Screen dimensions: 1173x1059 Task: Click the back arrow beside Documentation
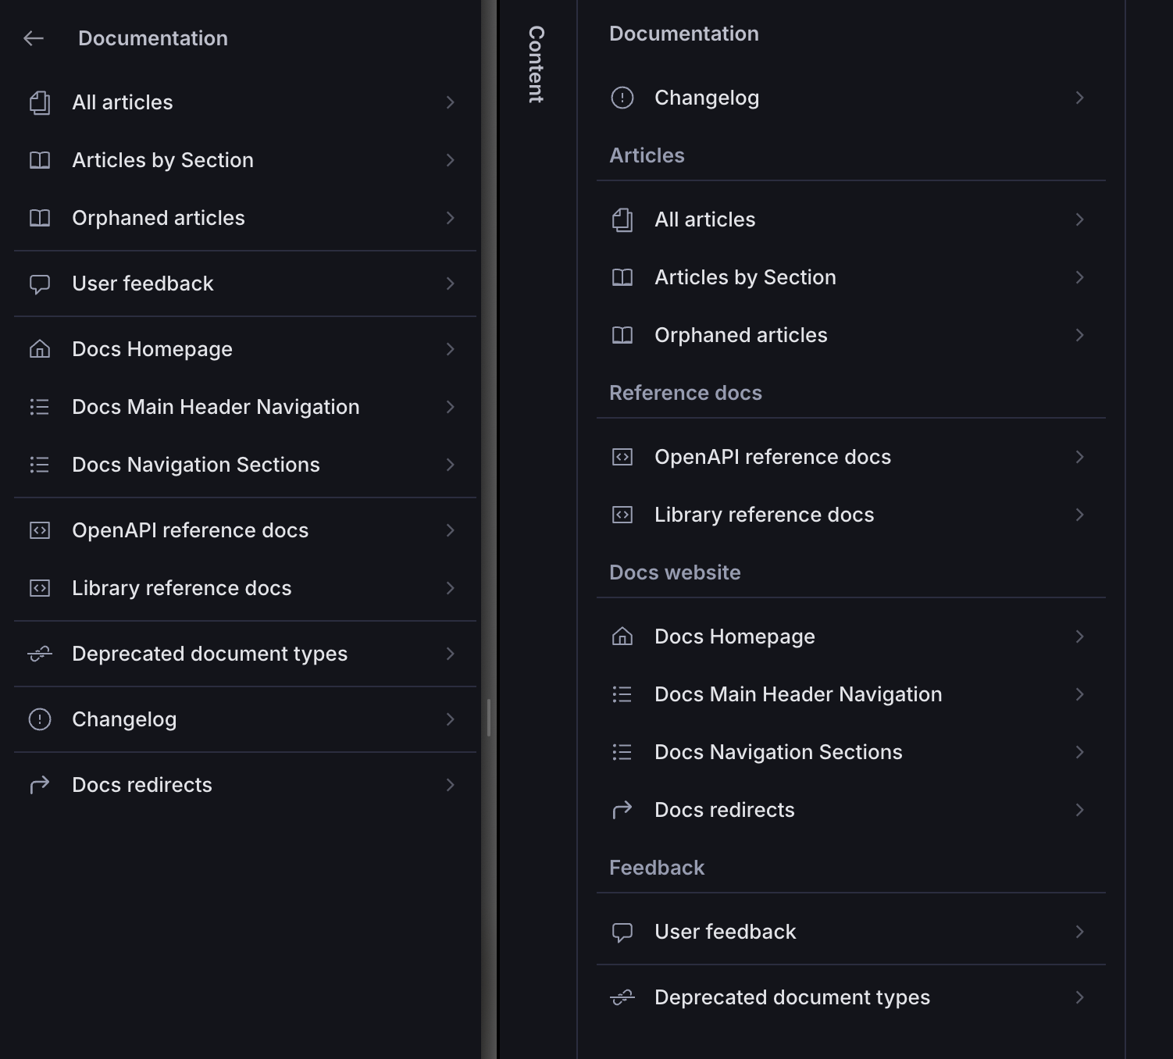34,38
